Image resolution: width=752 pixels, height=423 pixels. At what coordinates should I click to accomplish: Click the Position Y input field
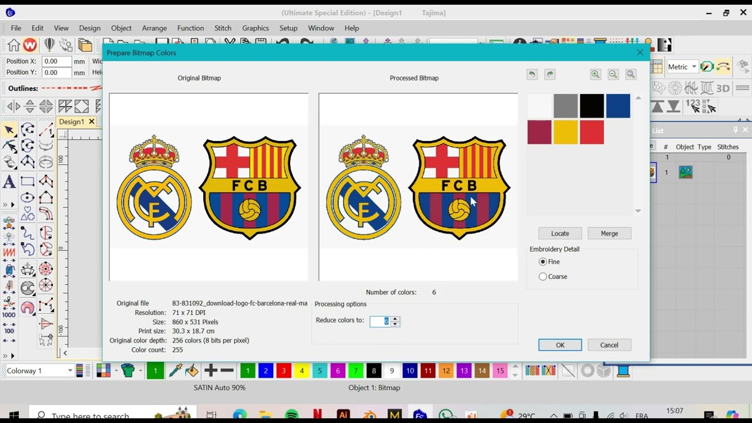(x=57, y=72)
